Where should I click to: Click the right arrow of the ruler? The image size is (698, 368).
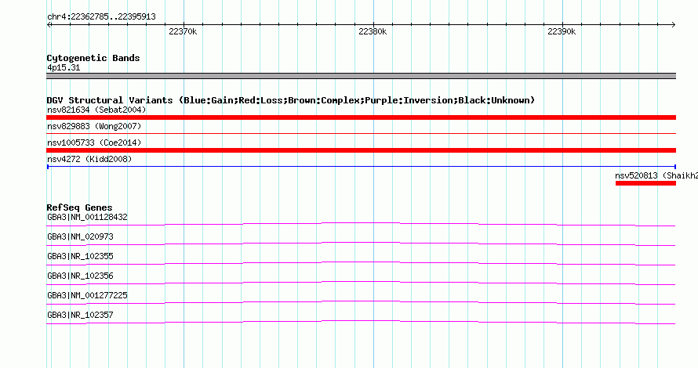pyautogui.click(x=673, y=25)
